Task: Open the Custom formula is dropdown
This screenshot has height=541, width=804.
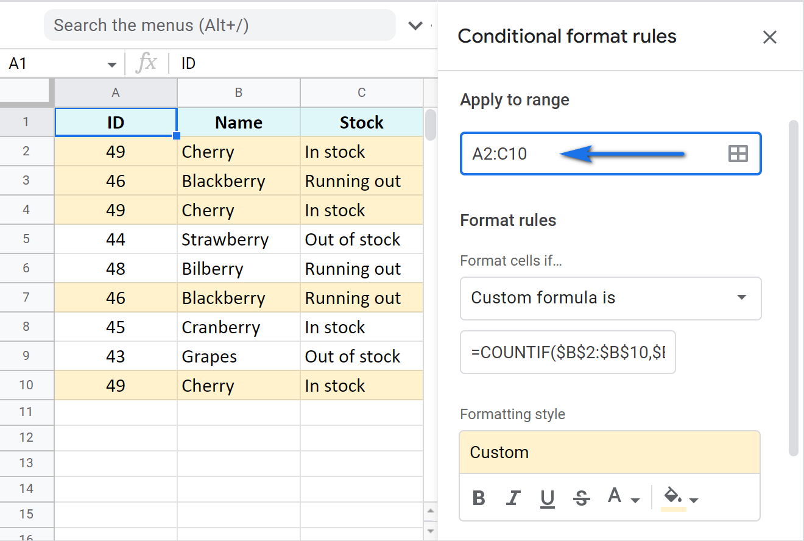Action: click(x=610, y=298)
